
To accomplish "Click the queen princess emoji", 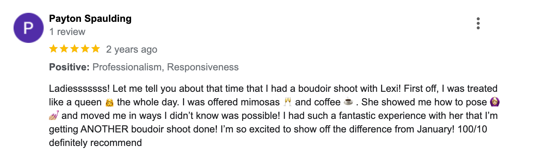I will coord(110,102).
